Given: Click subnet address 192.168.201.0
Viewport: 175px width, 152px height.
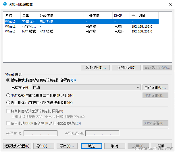Looking at the screenshot, I should tap(142, 31).
